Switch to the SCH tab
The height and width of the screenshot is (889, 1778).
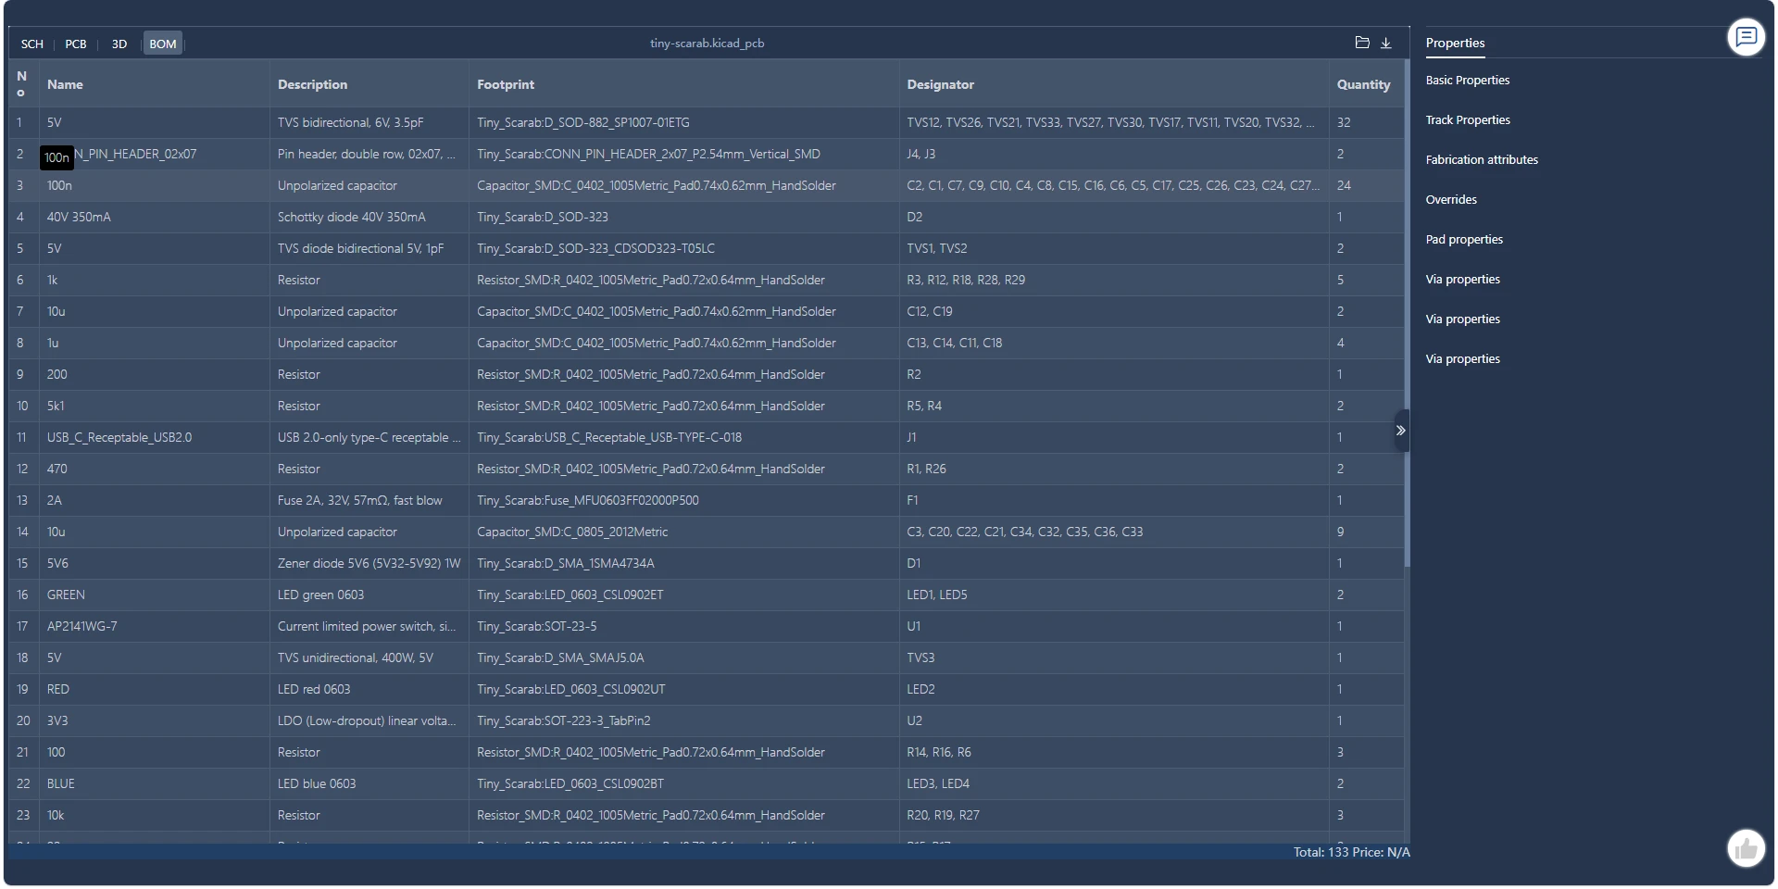click(x=32, y=44)
